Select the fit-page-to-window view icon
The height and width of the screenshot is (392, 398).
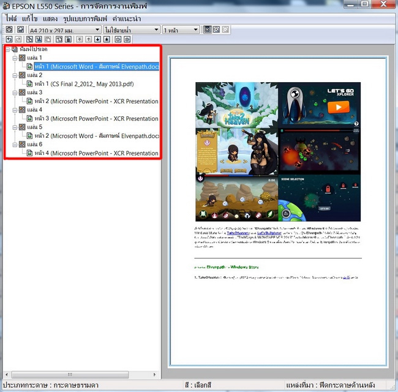click(207, 29)
